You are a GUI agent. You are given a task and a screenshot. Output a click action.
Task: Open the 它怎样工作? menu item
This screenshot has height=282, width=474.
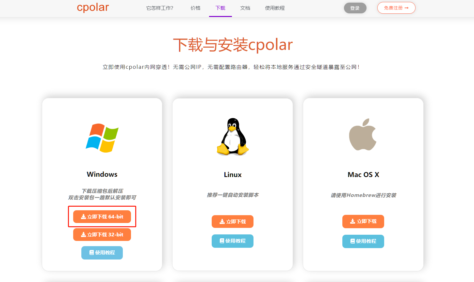click(x=160, y=8)
